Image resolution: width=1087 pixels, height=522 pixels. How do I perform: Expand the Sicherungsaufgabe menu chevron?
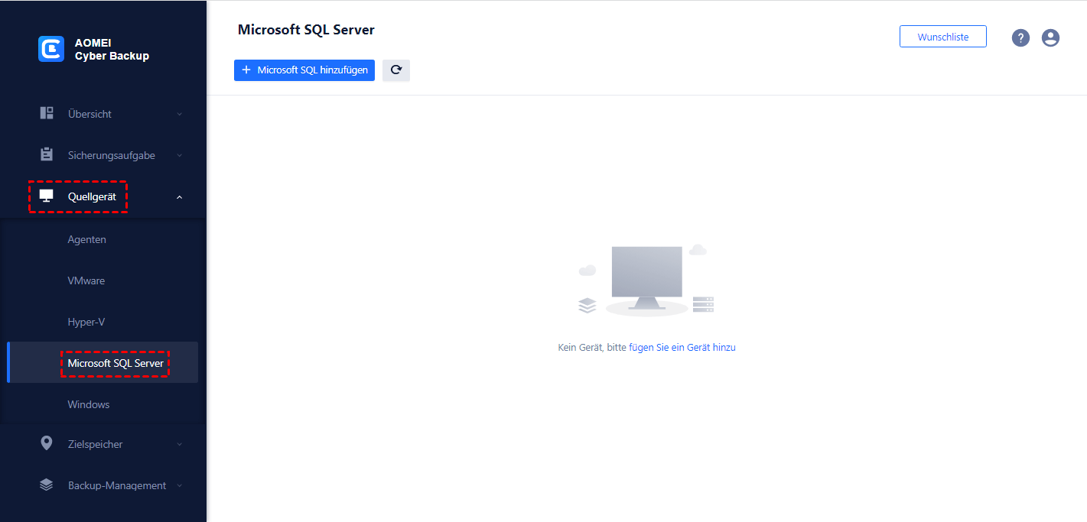[180, 155]
